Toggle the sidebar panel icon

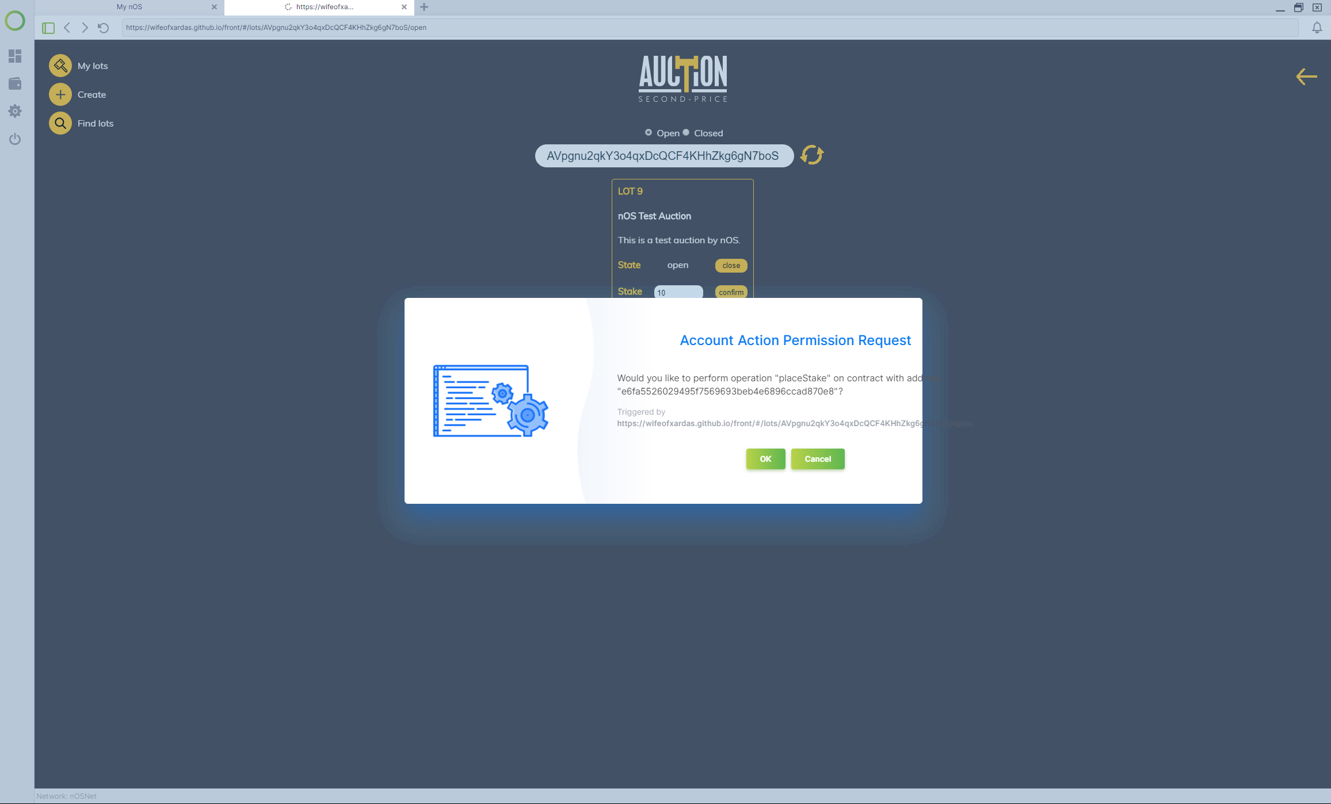tap(48, 27)
